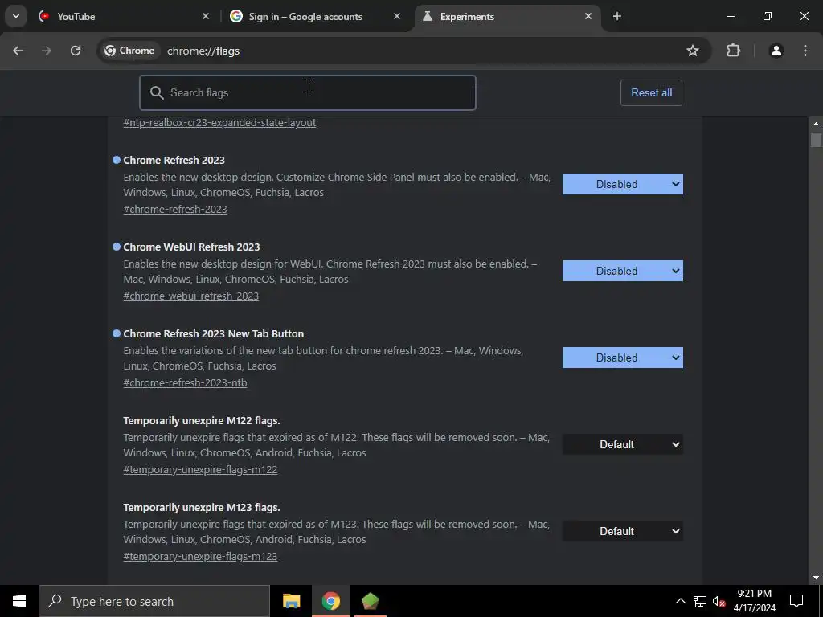Open the #chrome-refresh-2023-ntb link
The width and height of the screenshot is (823, 617).
coord(185,383)
